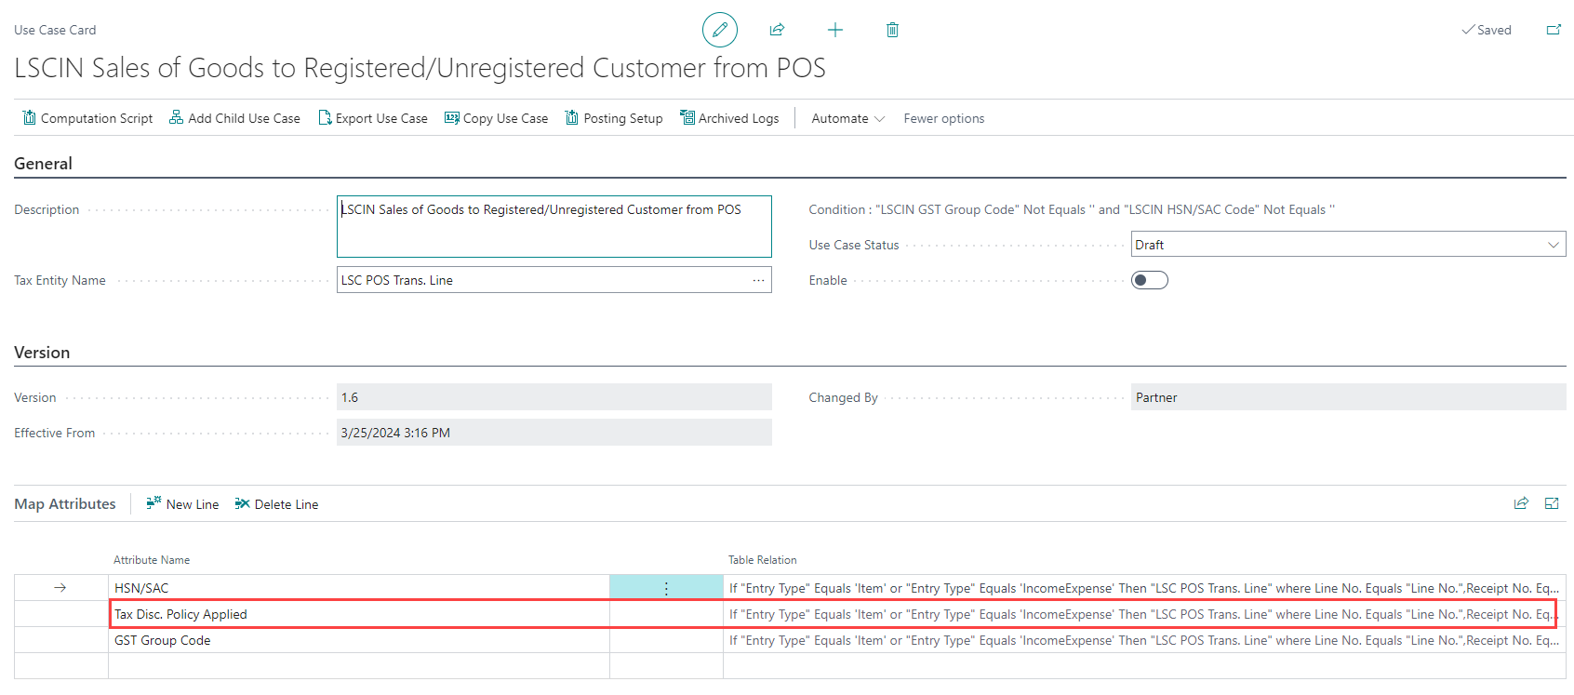Image resolution: width=1574 pixels, height=695 pixels.
Task: Click the edit pencil icon
Action: point(719,30)
